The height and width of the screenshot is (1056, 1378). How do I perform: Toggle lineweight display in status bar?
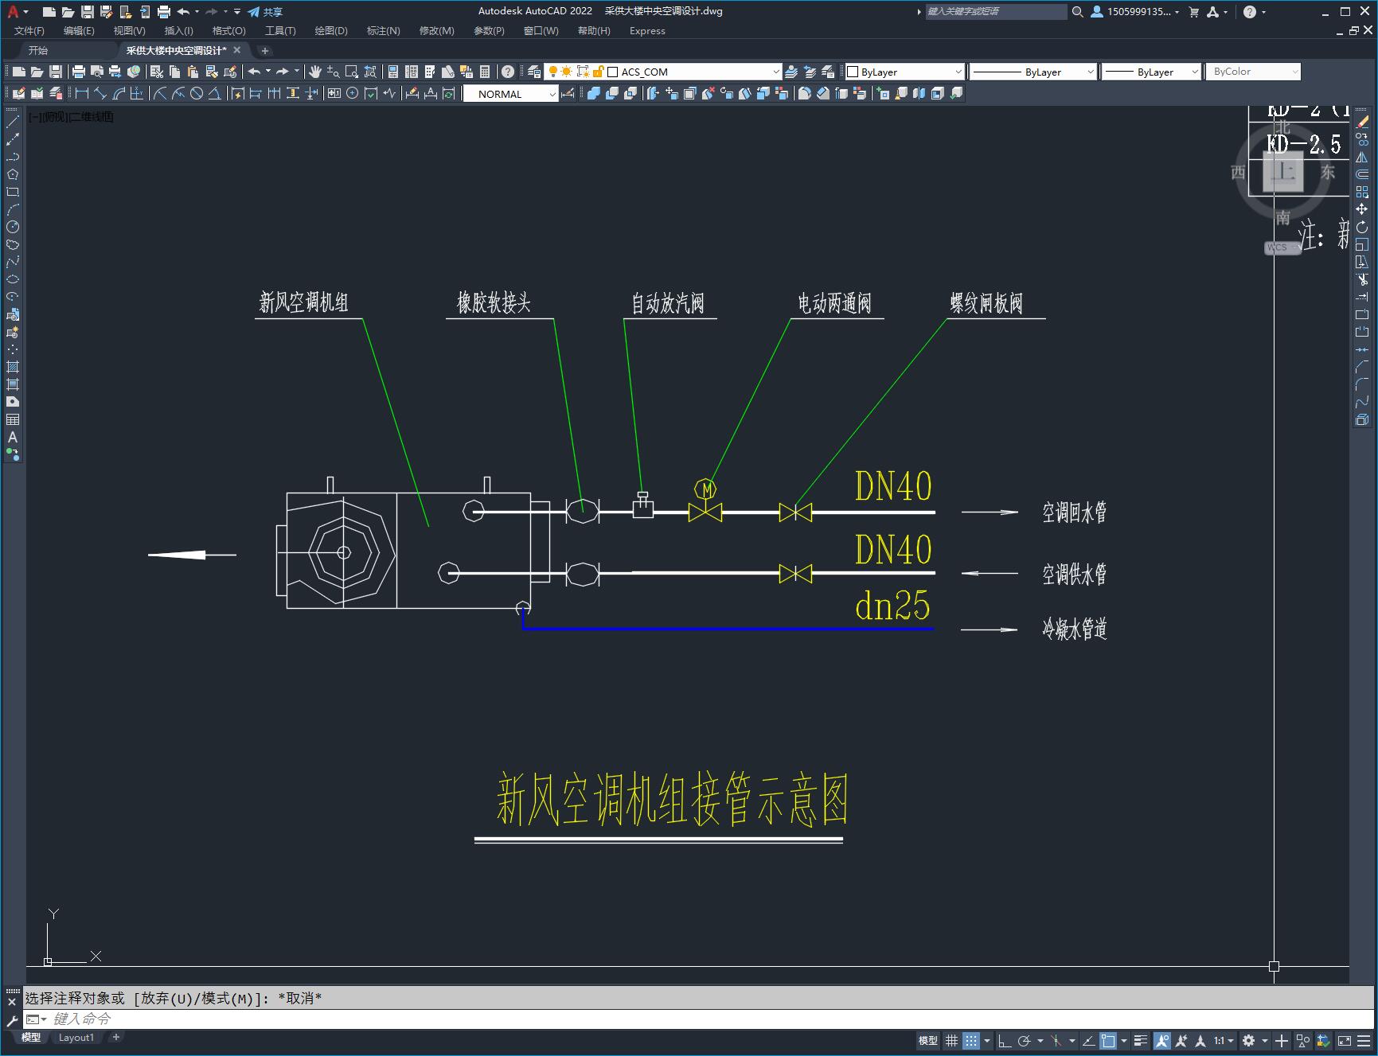click(x=1141, y=1040)
